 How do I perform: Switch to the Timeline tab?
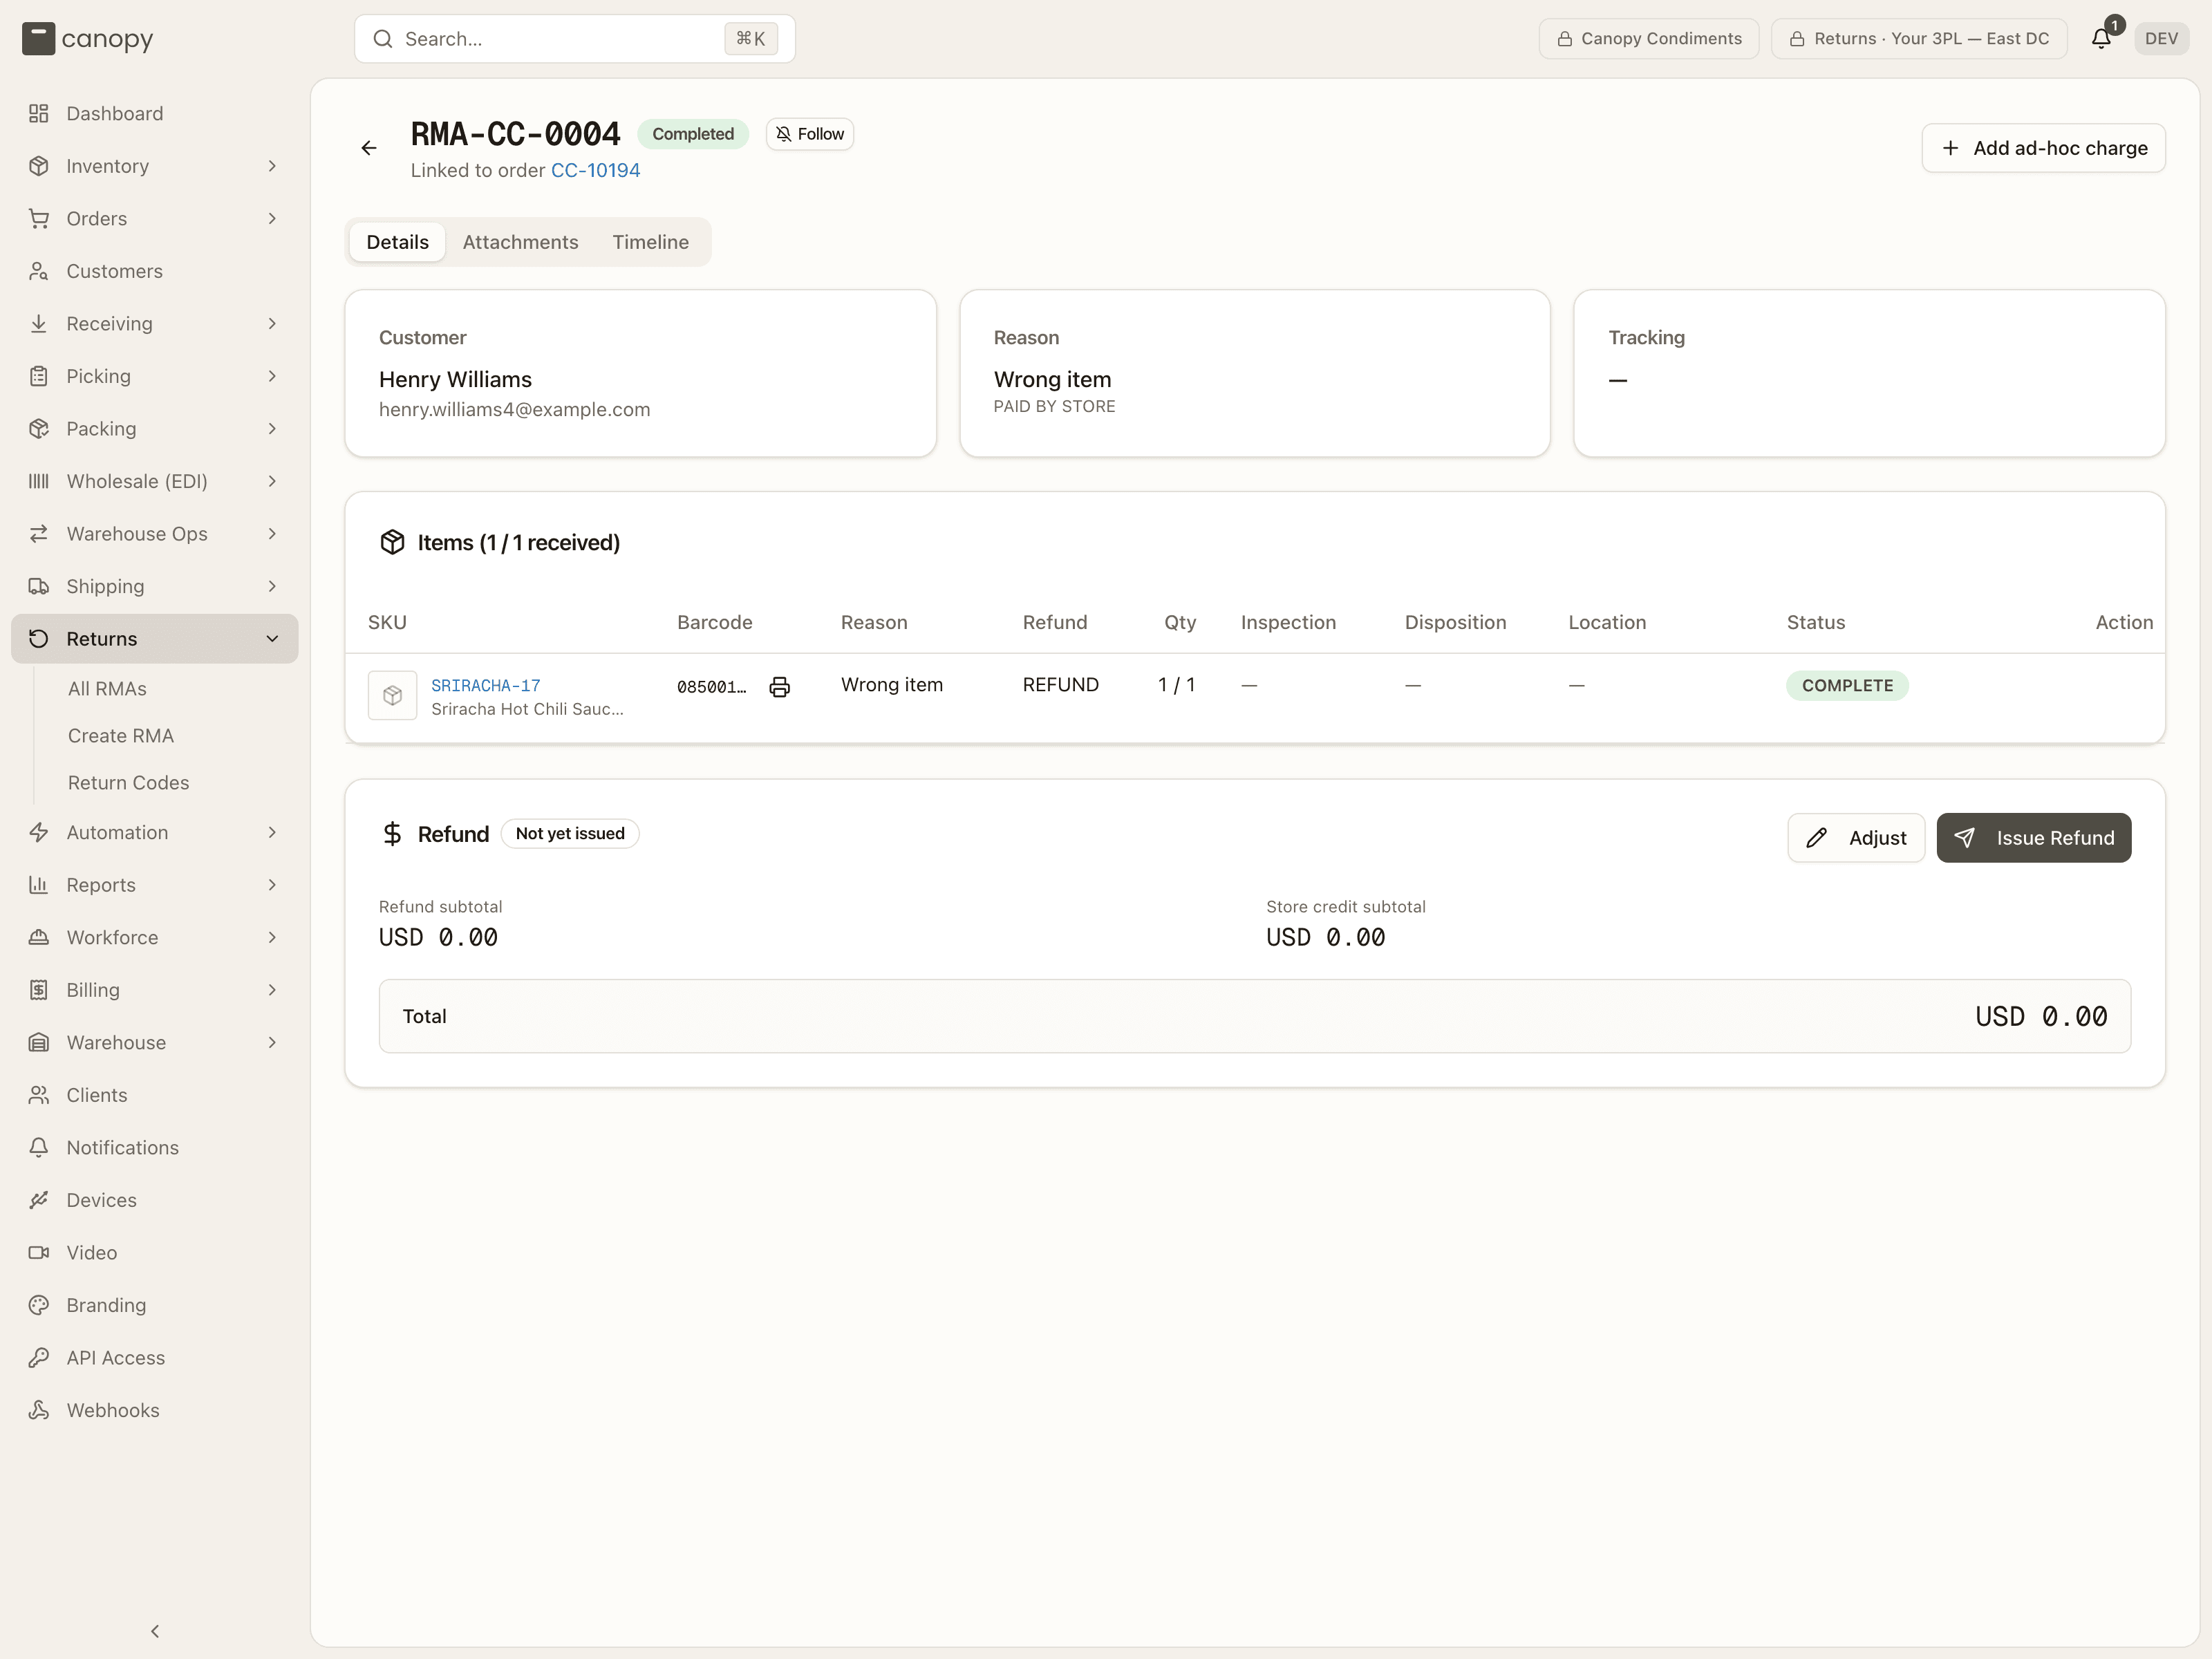pyautogui.click(x=650, y=242)
